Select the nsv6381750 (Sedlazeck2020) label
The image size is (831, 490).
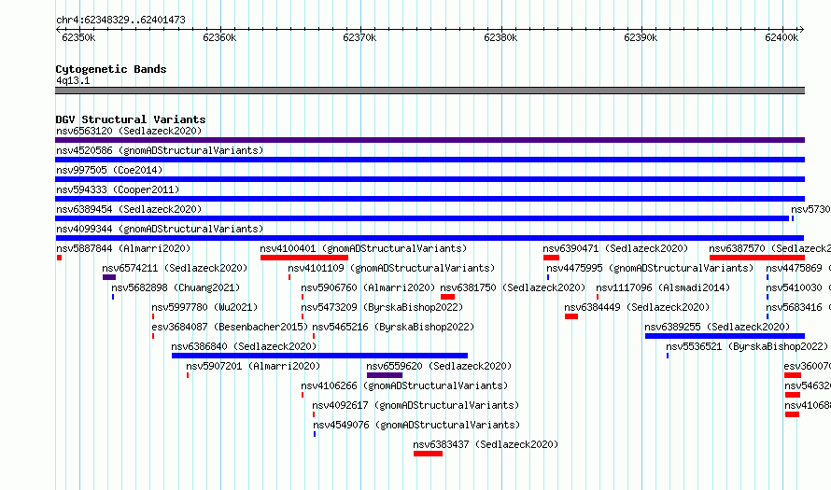(513, 287)
